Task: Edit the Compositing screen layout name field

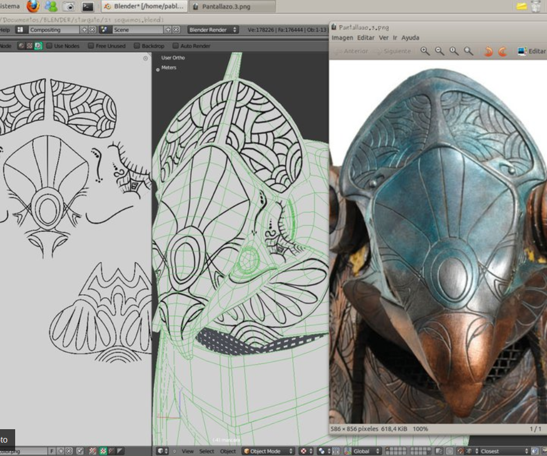Action: click(54, 30)
